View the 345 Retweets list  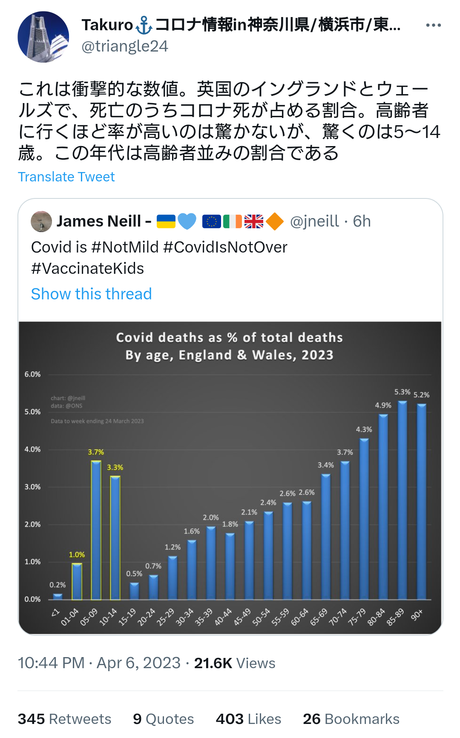coord(64,719)
